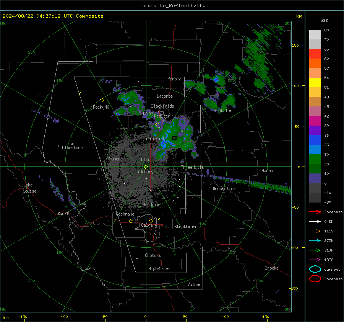Image resolution: width=344 pixels, height=322 pixels.
Task: Click the green 31JP arrow icon
Action: point(315,250)
